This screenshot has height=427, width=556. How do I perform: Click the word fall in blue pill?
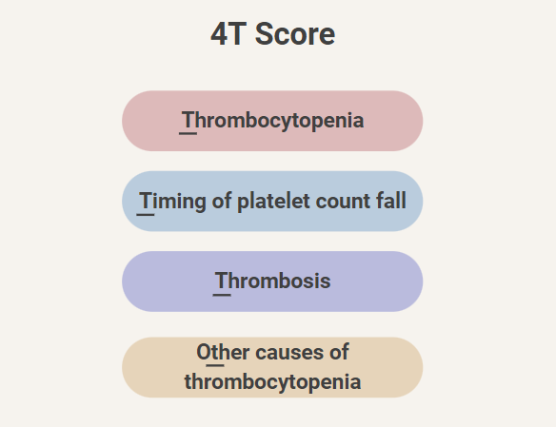point(391,201)
